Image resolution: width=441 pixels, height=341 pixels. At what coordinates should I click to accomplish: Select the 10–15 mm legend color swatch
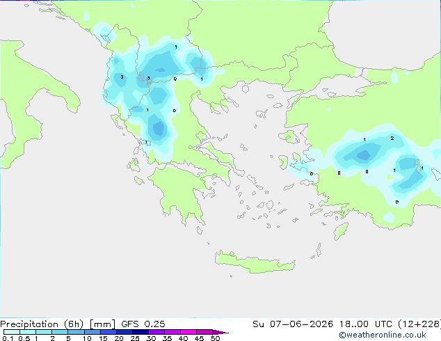[x=92, y=332]
